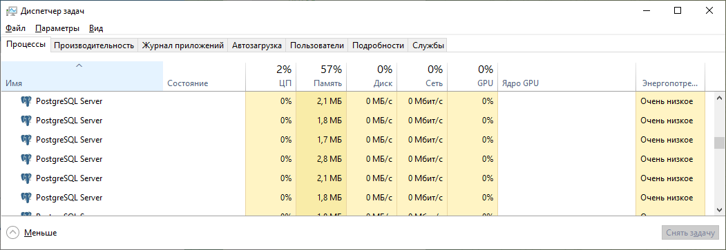Click the Очень низкое cell in the 1,7 МБ row
This screenshot has height=250, width=726.
tap(671, 140)
